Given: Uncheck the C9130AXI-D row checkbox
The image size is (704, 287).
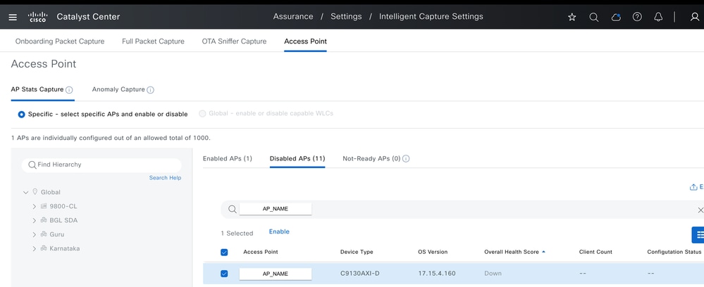Looking at the screenshot, I should point(224,274).
